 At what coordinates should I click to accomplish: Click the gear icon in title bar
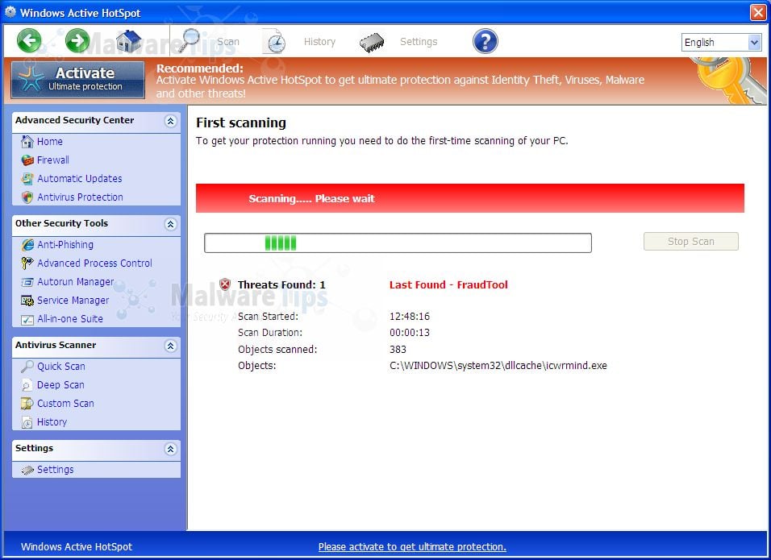coord(10,12)
